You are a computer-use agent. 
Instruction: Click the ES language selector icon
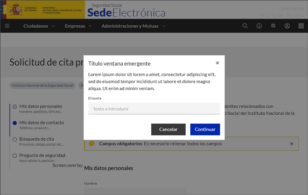tap(273, 26)
